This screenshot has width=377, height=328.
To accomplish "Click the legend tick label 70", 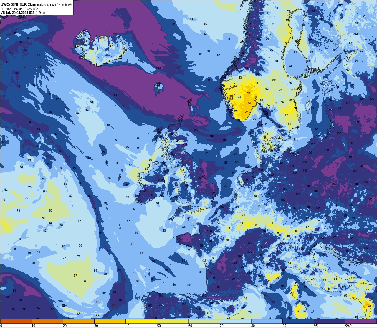I will [x=221, y=326].
